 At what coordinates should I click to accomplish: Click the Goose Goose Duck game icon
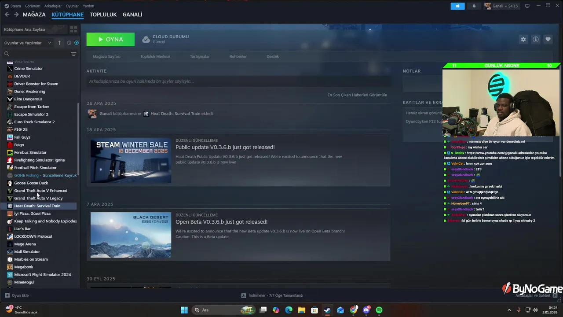click(10, 183)
